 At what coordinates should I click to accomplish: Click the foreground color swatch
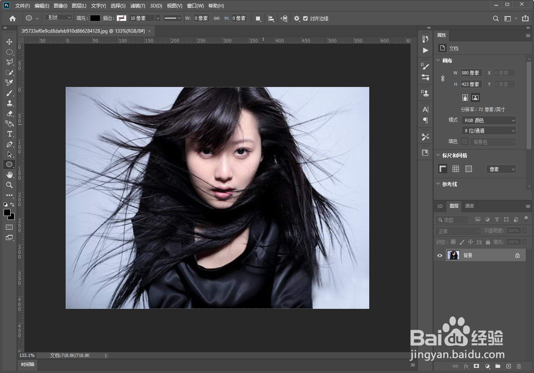point(7,212)
